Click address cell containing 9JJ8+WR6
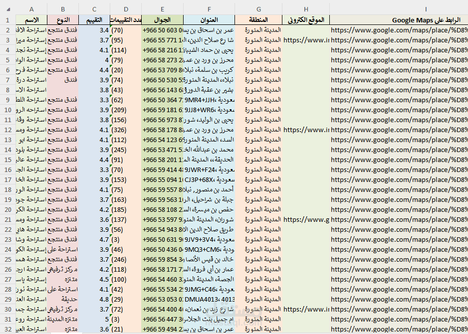The width and height of the screenshot is (468, 334). (x=209, y=110)
